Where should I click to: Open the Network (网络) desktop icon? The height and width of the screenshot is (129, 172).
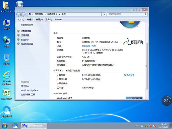pyautogui.click(x=6, y=42)
